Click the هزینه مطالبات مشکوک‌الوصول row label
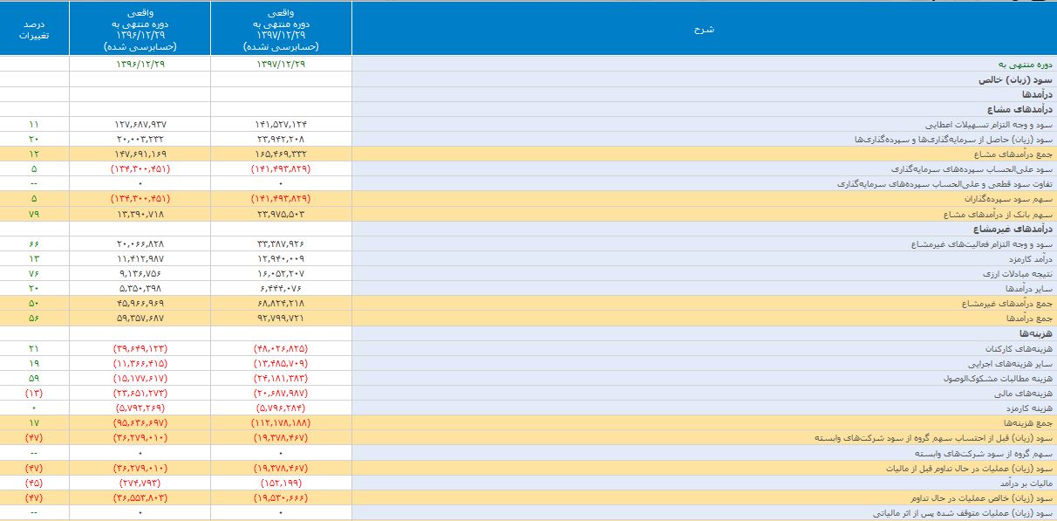Screen dimensions: 1057x521 [x=999, y=378]
